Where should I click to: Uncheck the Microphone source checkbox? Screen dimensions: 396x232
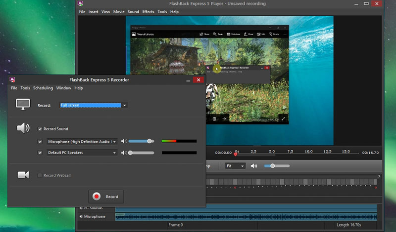40,142
